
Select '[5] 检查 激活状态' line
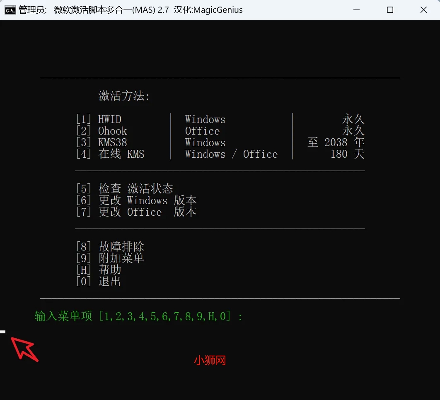coord(125,188)
